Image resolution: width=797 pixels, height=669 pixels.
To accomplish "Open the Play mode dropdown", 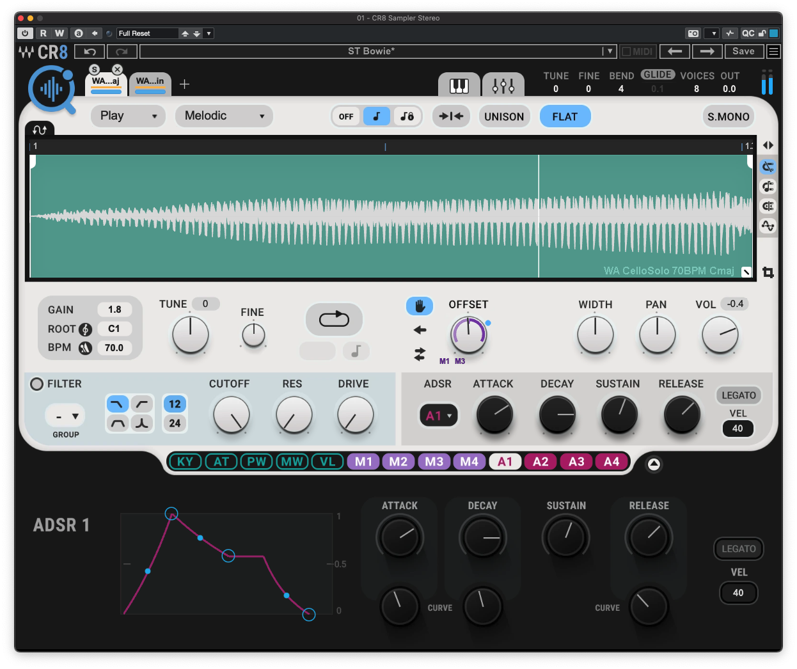I will (x=128, y=116).
